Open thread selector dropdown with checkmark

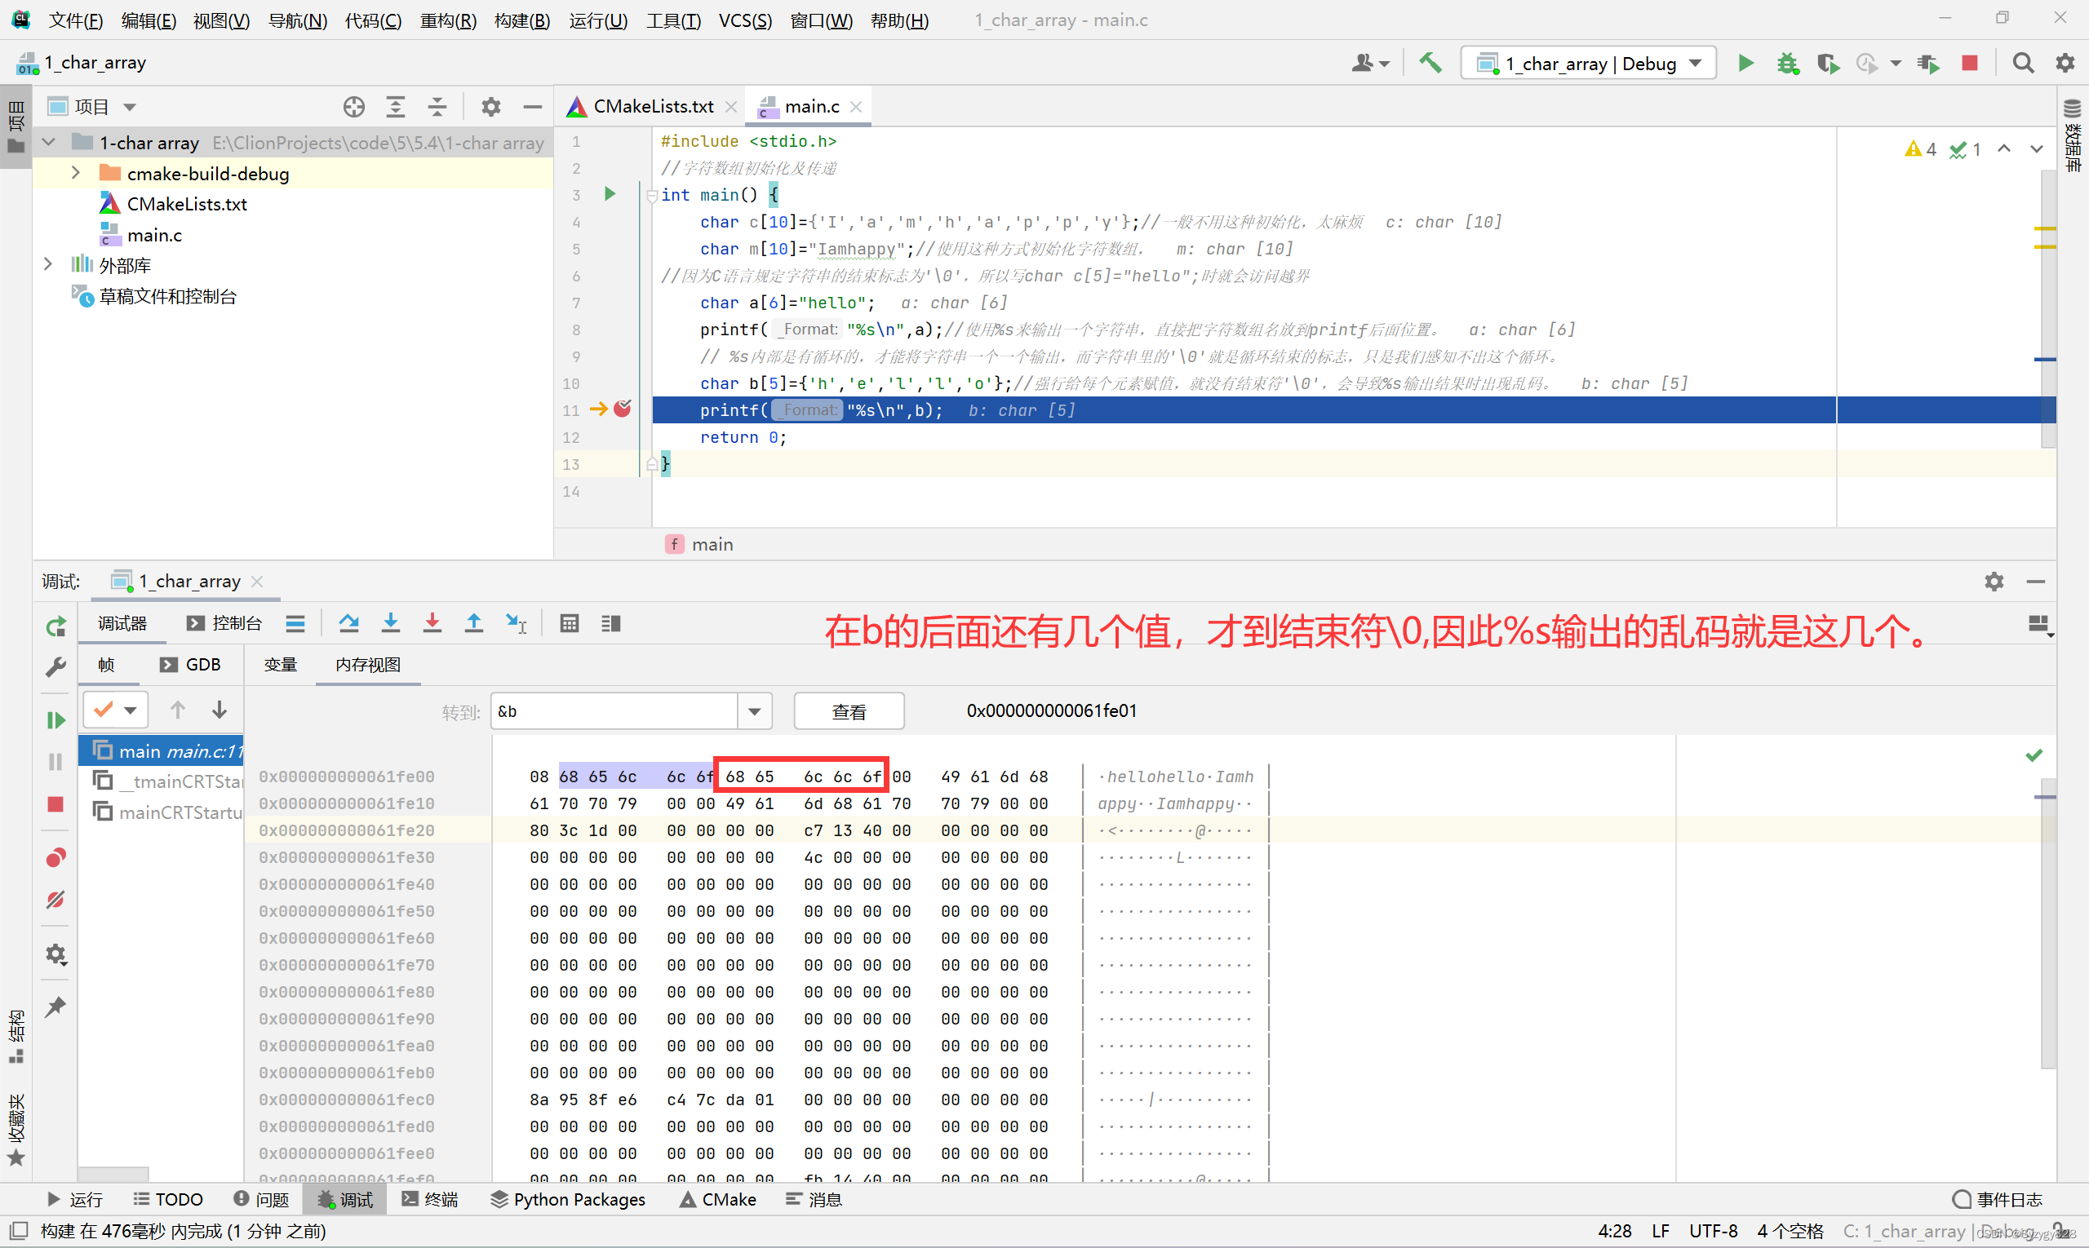click(116, 710)
